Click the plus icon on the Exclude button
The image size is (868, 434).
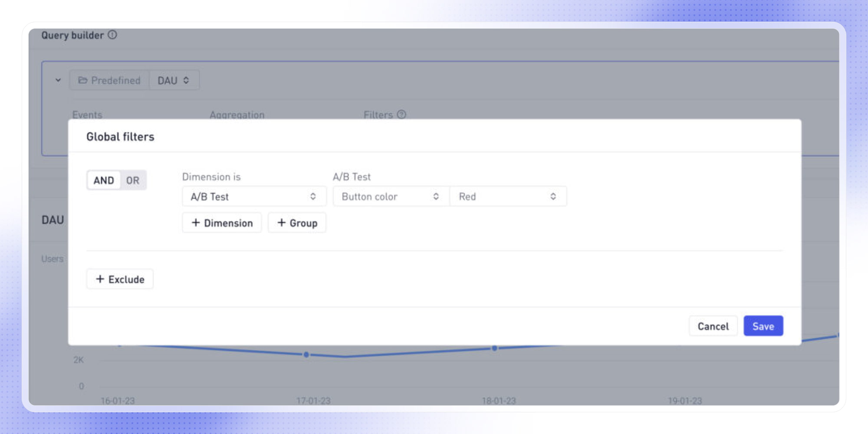(x=99, y=279)
